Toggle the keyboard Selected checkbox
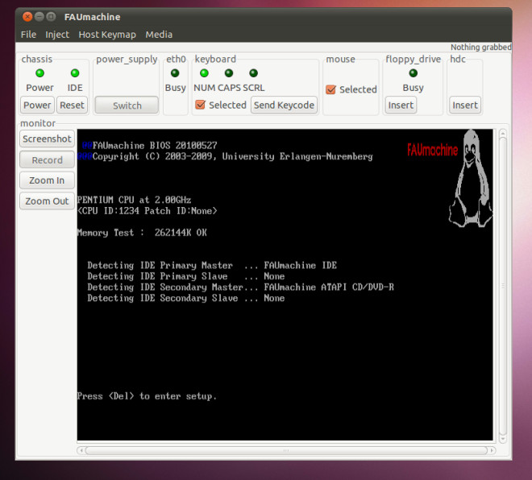This screenshot has height=480, width=532. pyautogui.click(x=200, y=105)
